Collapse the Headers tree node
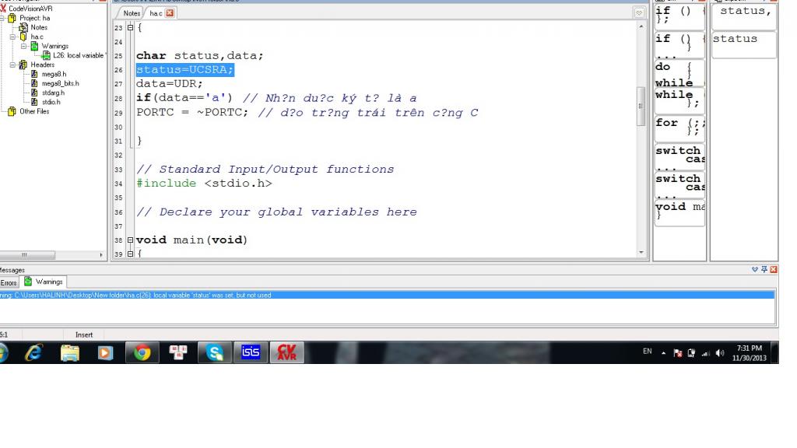The height and width of the screenshot is (448, 797). (12, 65)
